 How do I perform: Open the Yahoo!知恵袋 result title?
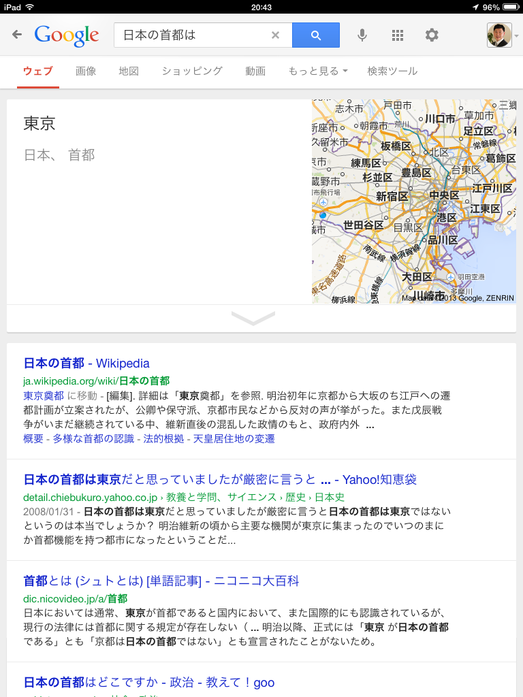coord(220,479)
